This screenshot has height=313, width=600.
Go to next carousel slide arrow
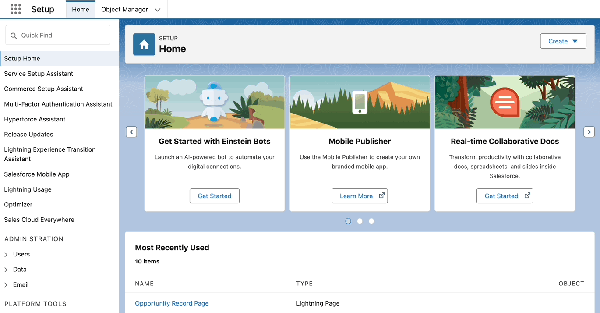pyautogui.click(x=589, y=132)
